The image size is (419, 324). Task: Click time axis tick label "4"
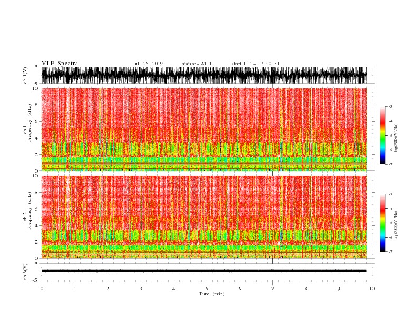click(174, 289)
